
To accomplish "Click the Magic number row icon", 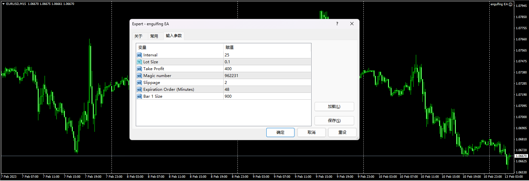I will [x=139, y=76].
